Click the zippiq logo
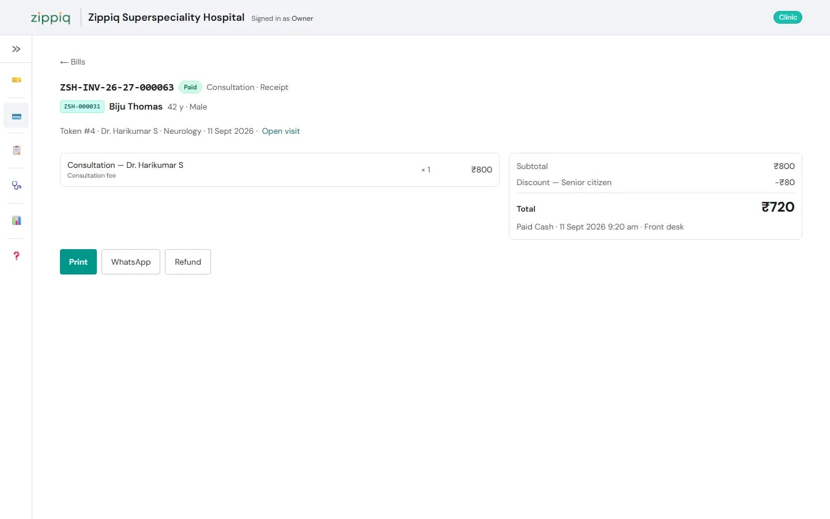Viewport: 830px width, 519px height. click(51, 18)
